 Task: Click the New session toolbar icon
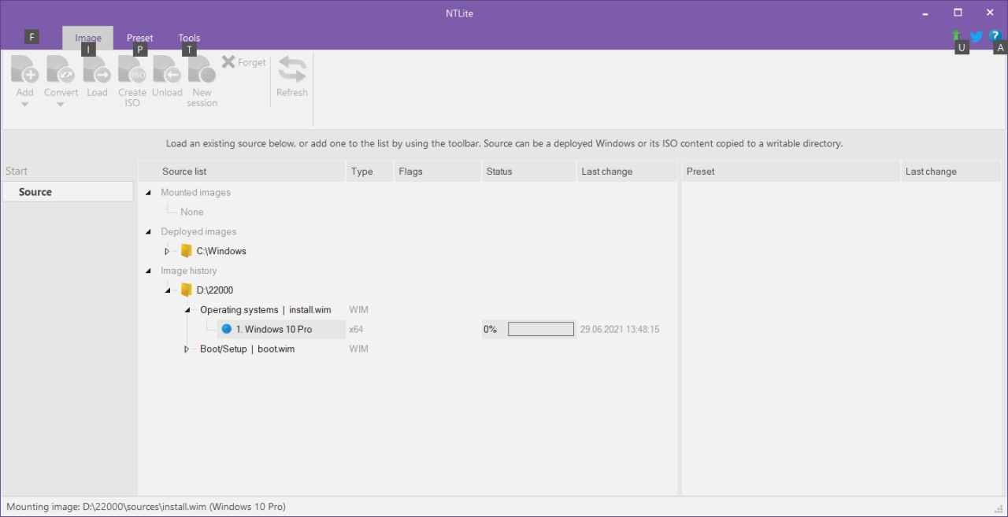(202, 69)
